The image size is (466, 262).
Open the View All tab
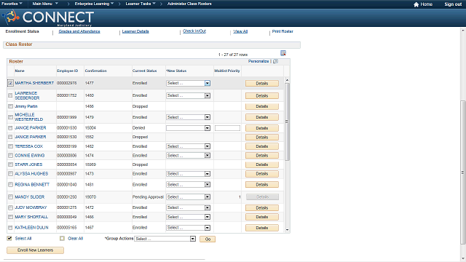(x=240, y=31)
